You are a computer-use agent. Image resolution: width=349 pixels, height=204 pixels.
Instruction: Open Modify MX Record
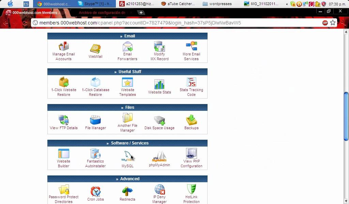pos(160,51)
